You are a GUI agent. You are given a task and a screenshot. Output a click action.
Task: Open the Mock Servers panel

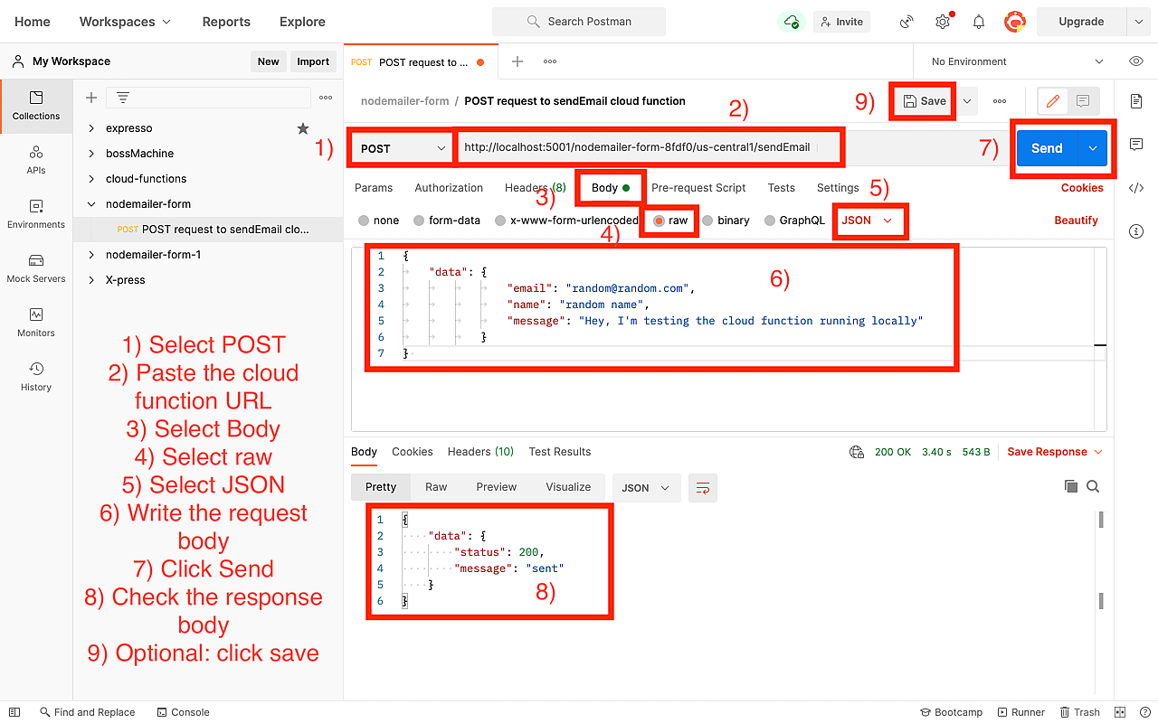coord(35,268)
